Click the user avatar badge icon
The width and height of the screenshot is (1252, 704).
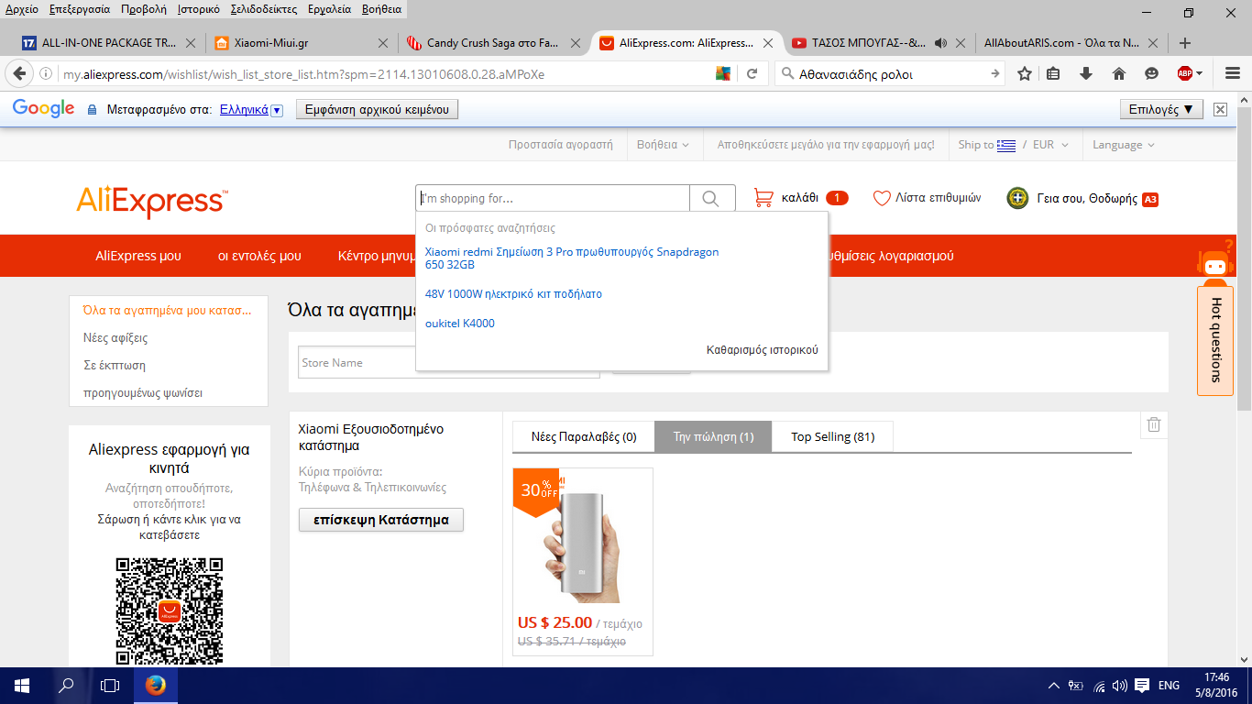1017,198
